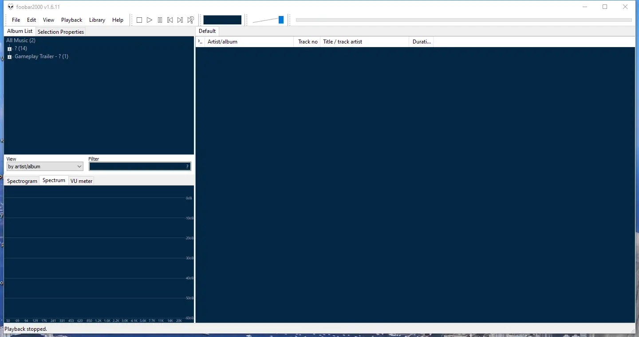The height and width of the screenshot is (337, 639).
Task: Select the "Gameplay Trailer - ? (1)" entry
Action: 41,56
